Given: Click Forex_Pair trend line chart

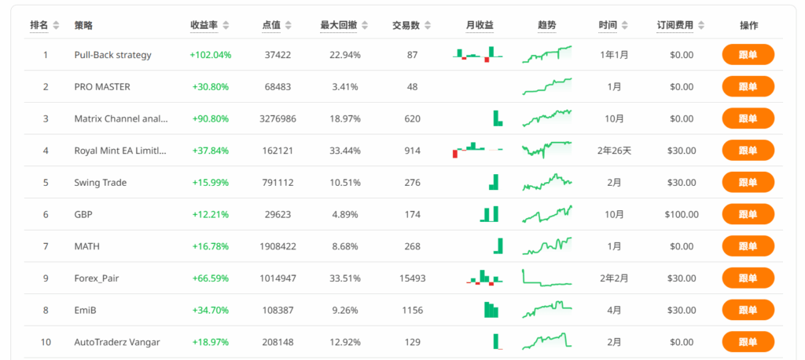Looking at the screenshot, I should (x=546, y=278).
